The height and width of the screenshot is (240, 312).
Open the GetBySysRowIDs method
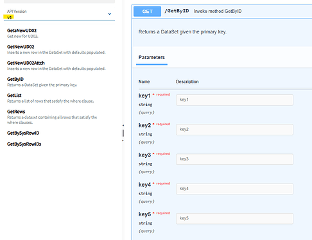click(24, 144)
